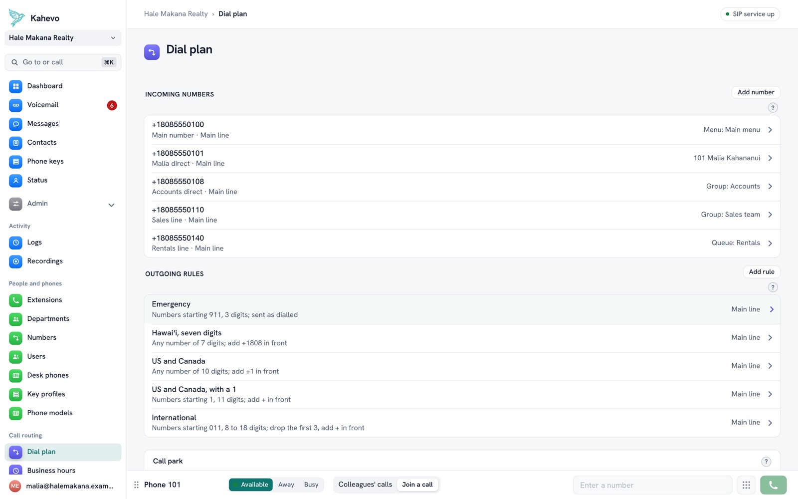
Task: Click the green call button
Action: tap(773, 485)
